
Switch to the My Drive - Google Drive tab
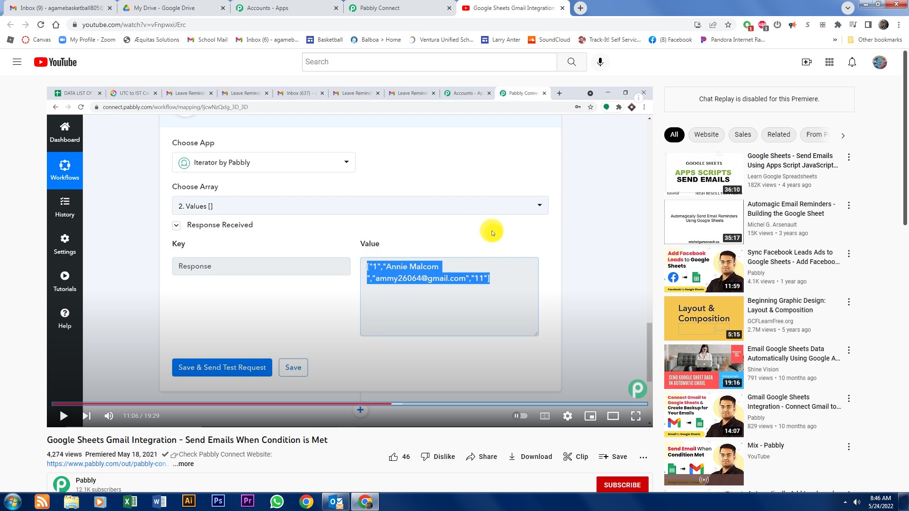point(174,8)
